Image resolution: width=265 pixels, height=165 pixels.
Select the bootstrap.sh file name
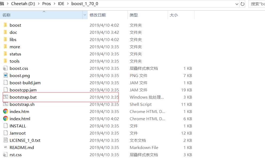pos(22,104)
